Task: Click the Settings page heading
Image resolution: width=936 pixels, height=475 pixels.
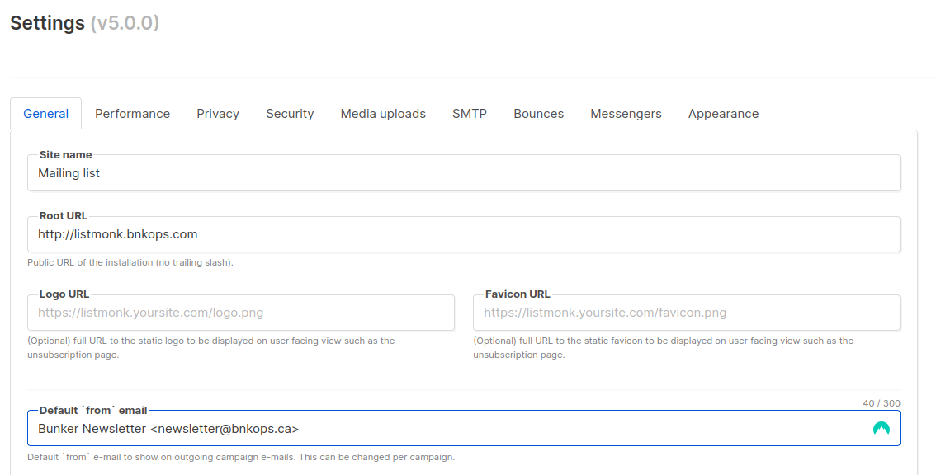Action: [x=48, y=22]
